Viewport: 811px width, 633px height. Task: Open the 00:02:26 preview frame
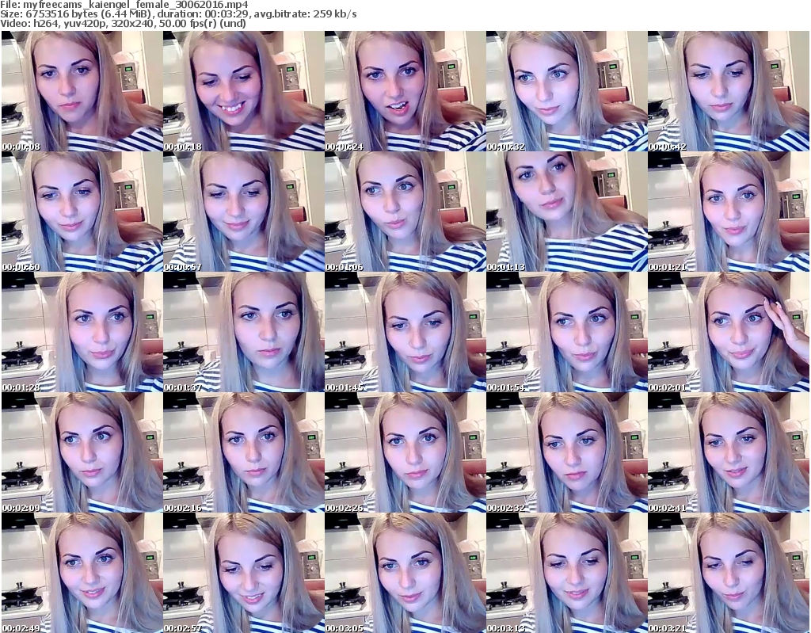pyautogui.click(x=405, y=452)
